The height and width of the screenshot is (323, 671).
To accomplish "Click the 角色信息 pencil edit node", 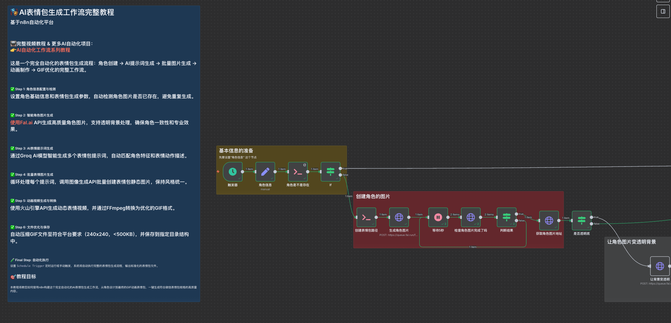I will tap(265, 172).
